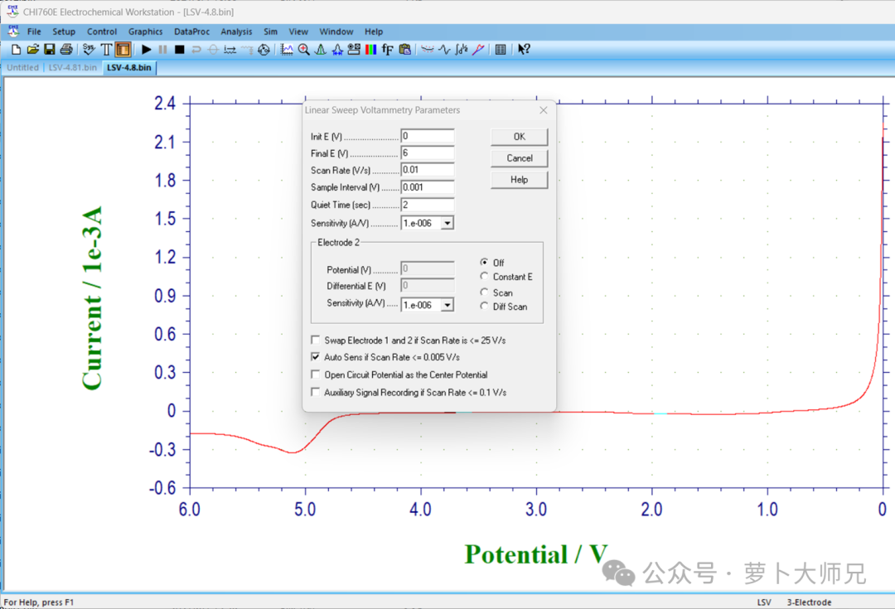The height and width of the screenshot is (609, 895).
Task: Open the Technique selection icon (T)
Action: pyautogui.click(x=105, y=49)
